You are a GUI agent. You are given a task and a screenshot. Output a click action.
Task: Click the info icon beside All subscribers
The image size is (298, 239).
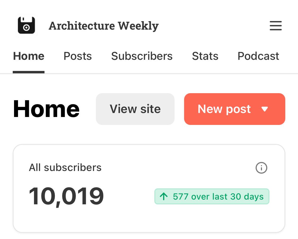(x=261, y=168)
